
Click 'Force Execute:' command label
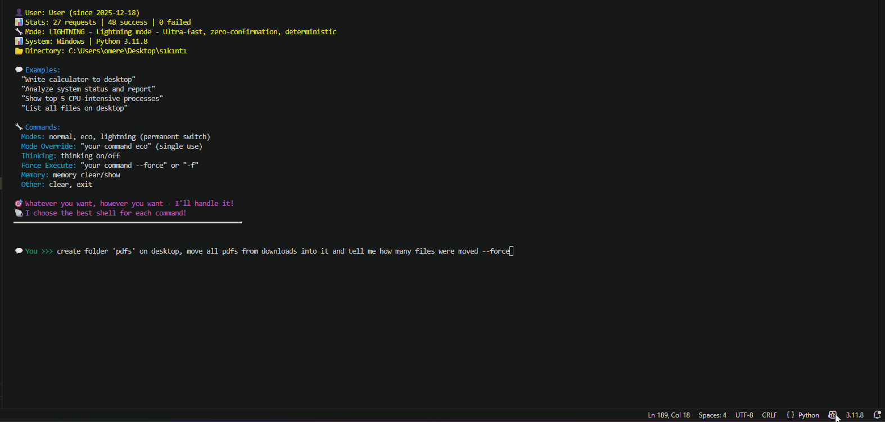(x=49, y=166)
